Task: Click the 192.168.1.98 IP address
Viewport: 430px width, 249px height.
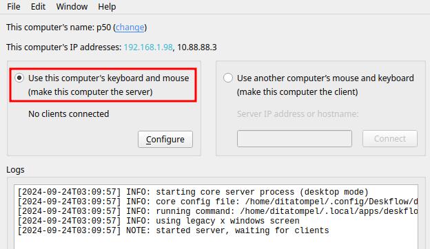Action: click(x=148, y=47)
